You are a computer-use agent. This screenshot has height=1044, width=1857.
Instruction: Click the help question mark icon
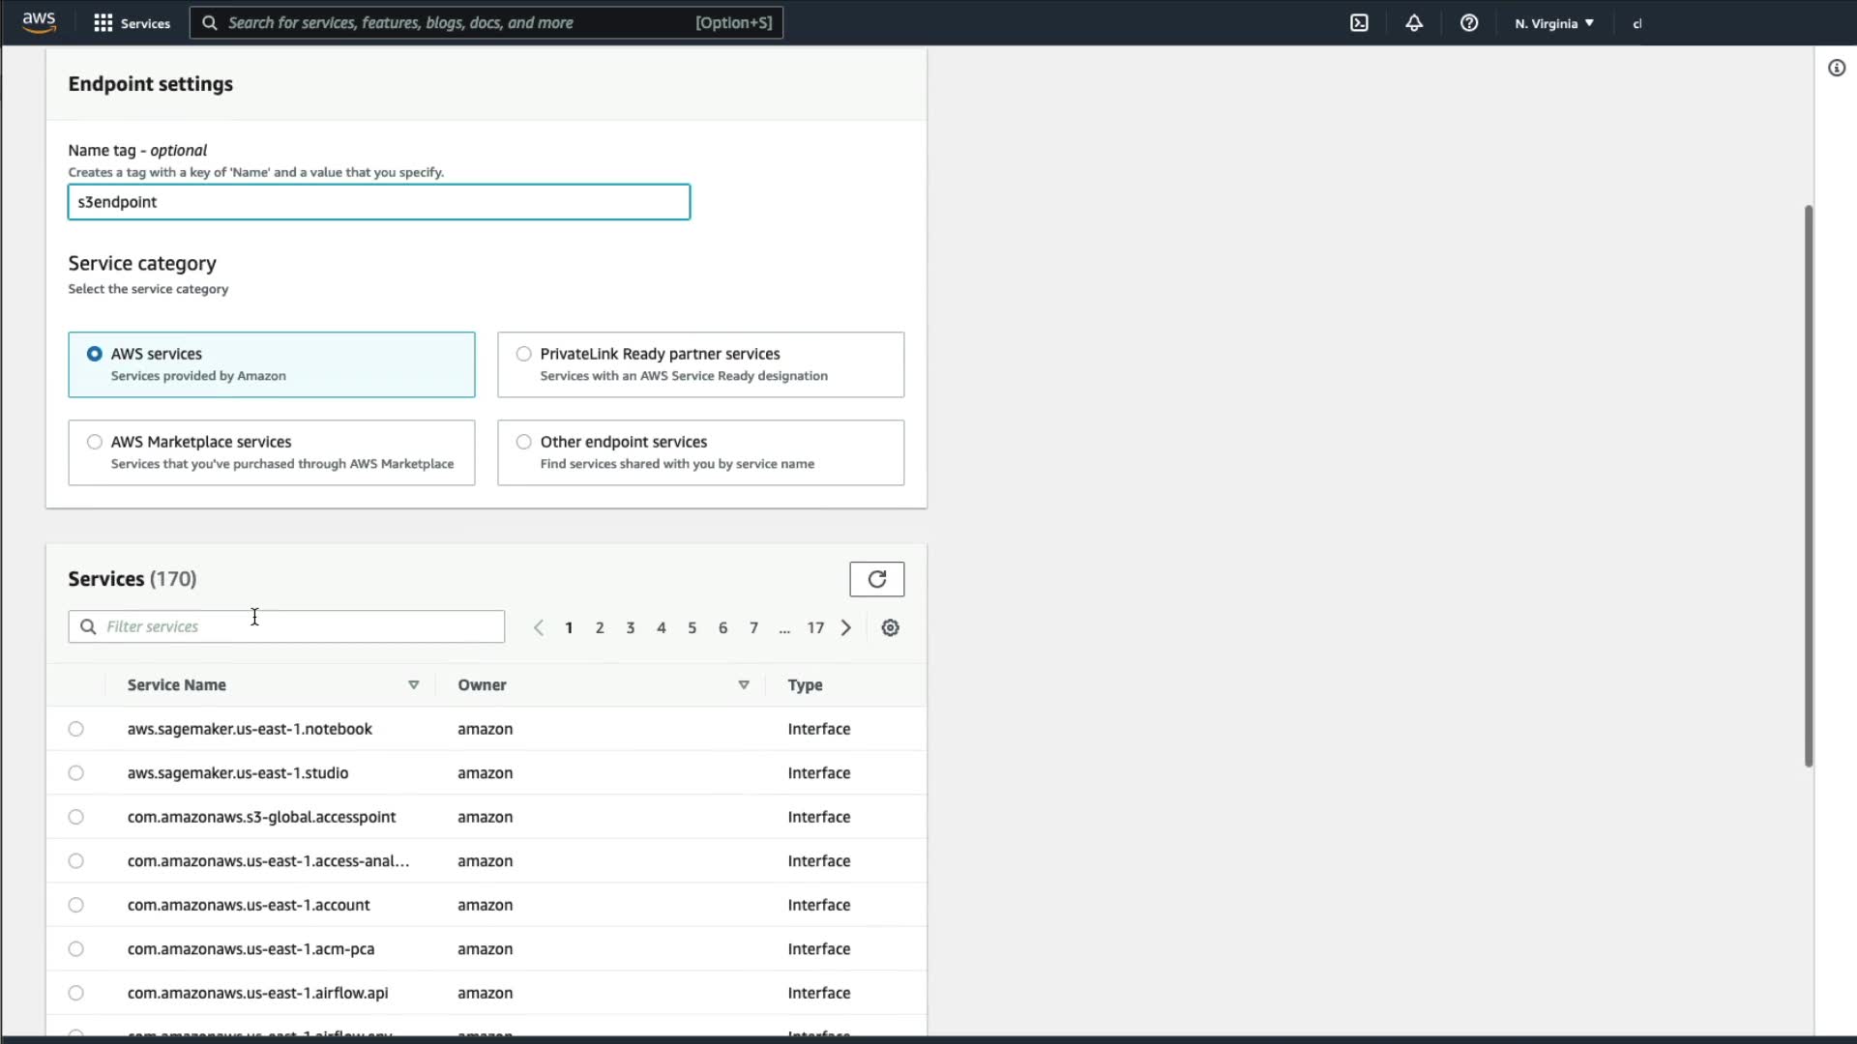click(x=1468, y=23)
